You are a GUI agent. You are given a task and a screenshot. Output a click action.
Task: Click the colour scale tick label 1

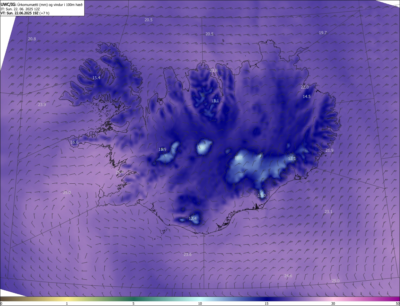pos(67,303)
